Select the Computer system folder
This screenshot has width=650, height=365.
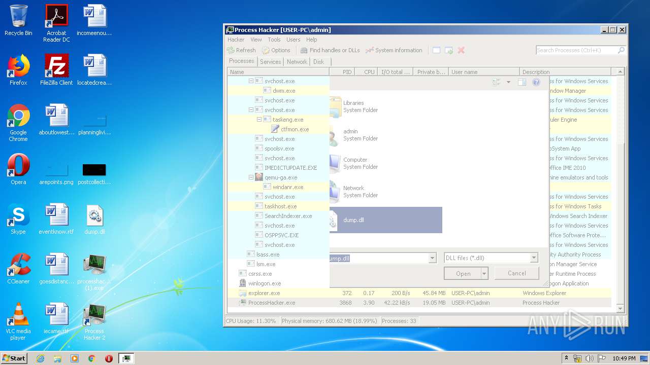386,163
